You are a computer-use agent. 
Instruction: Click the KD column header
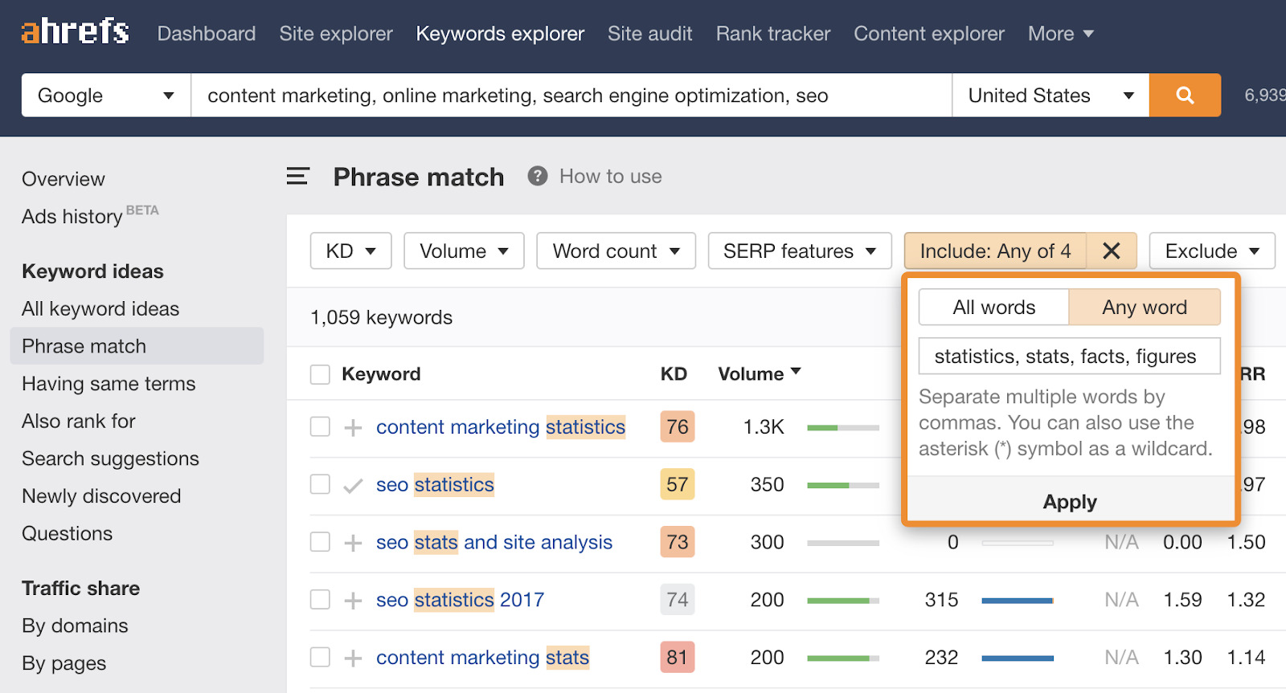click(x=674, y=374)
